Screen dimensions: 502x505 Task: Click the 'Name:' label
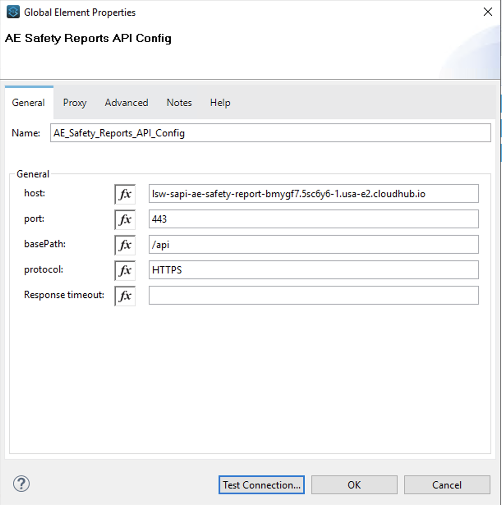pyautogui.click(x=26, y=133)
